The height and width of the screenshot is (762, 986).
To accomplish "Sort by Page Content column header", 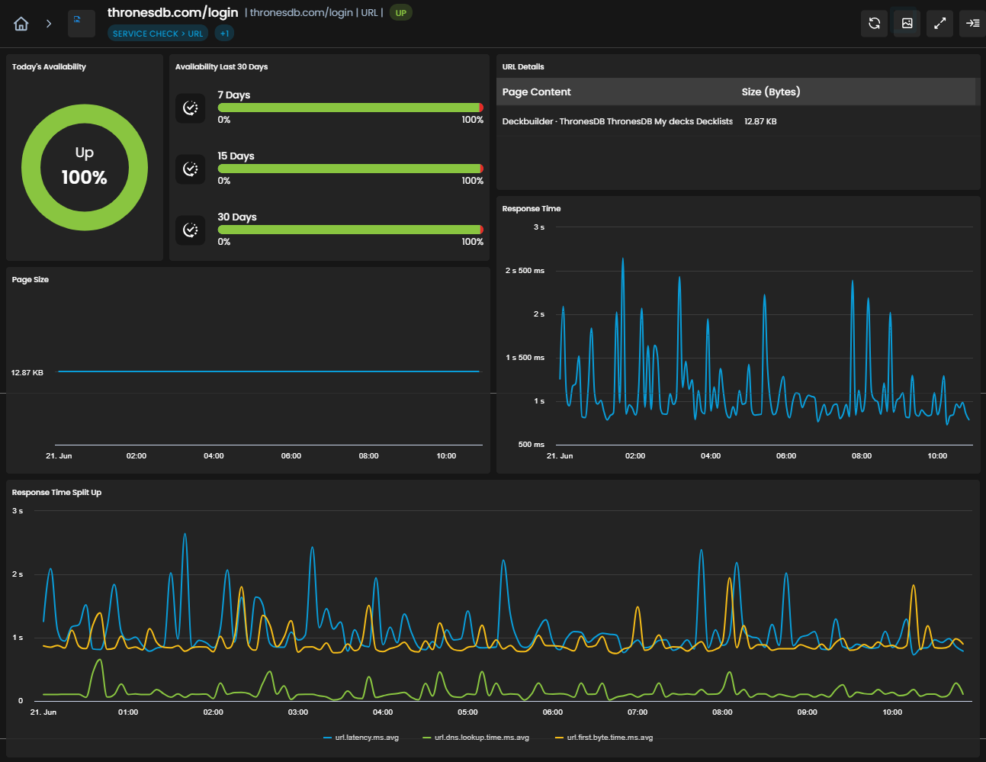I will (536, 92).
